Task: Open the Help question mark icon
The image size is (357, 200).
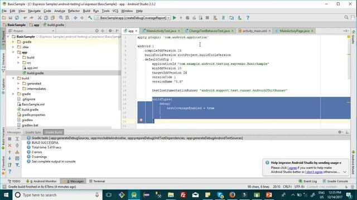Action: (248, 18)
